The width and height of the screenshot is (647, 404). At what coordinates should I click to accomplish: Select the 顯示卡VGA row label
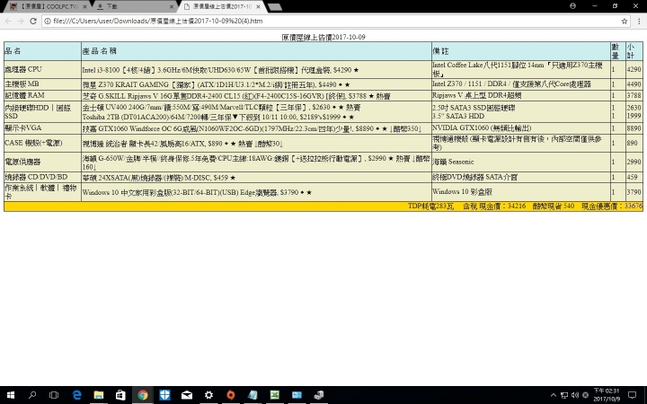point(23,127)
